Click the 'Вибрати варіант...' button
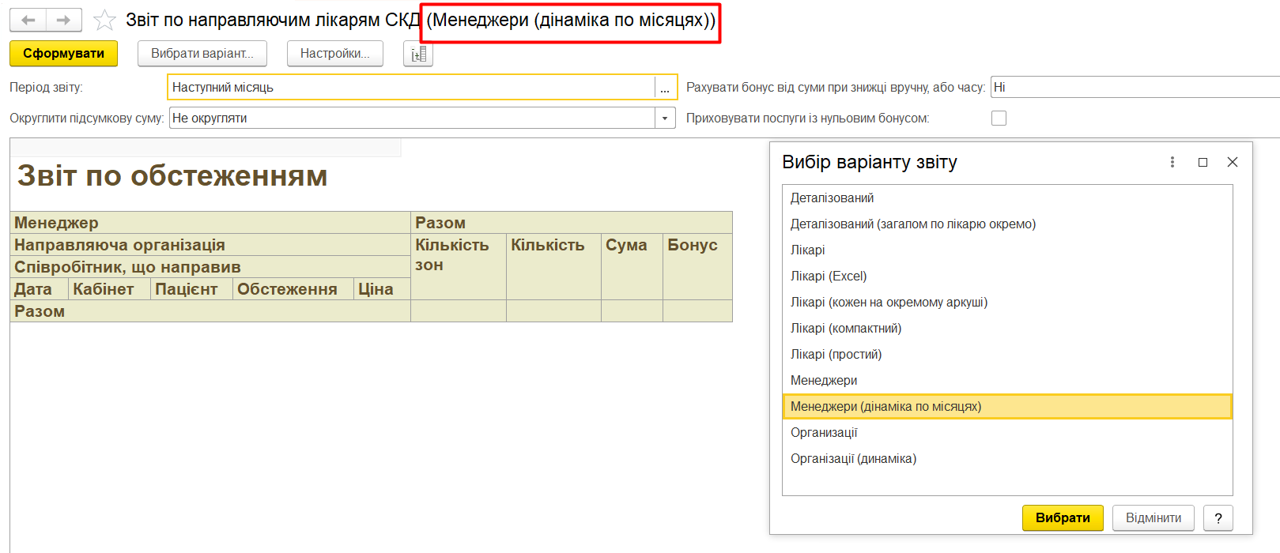The height and width of the screenshot is (553, 1280). (x=202, y=54)
